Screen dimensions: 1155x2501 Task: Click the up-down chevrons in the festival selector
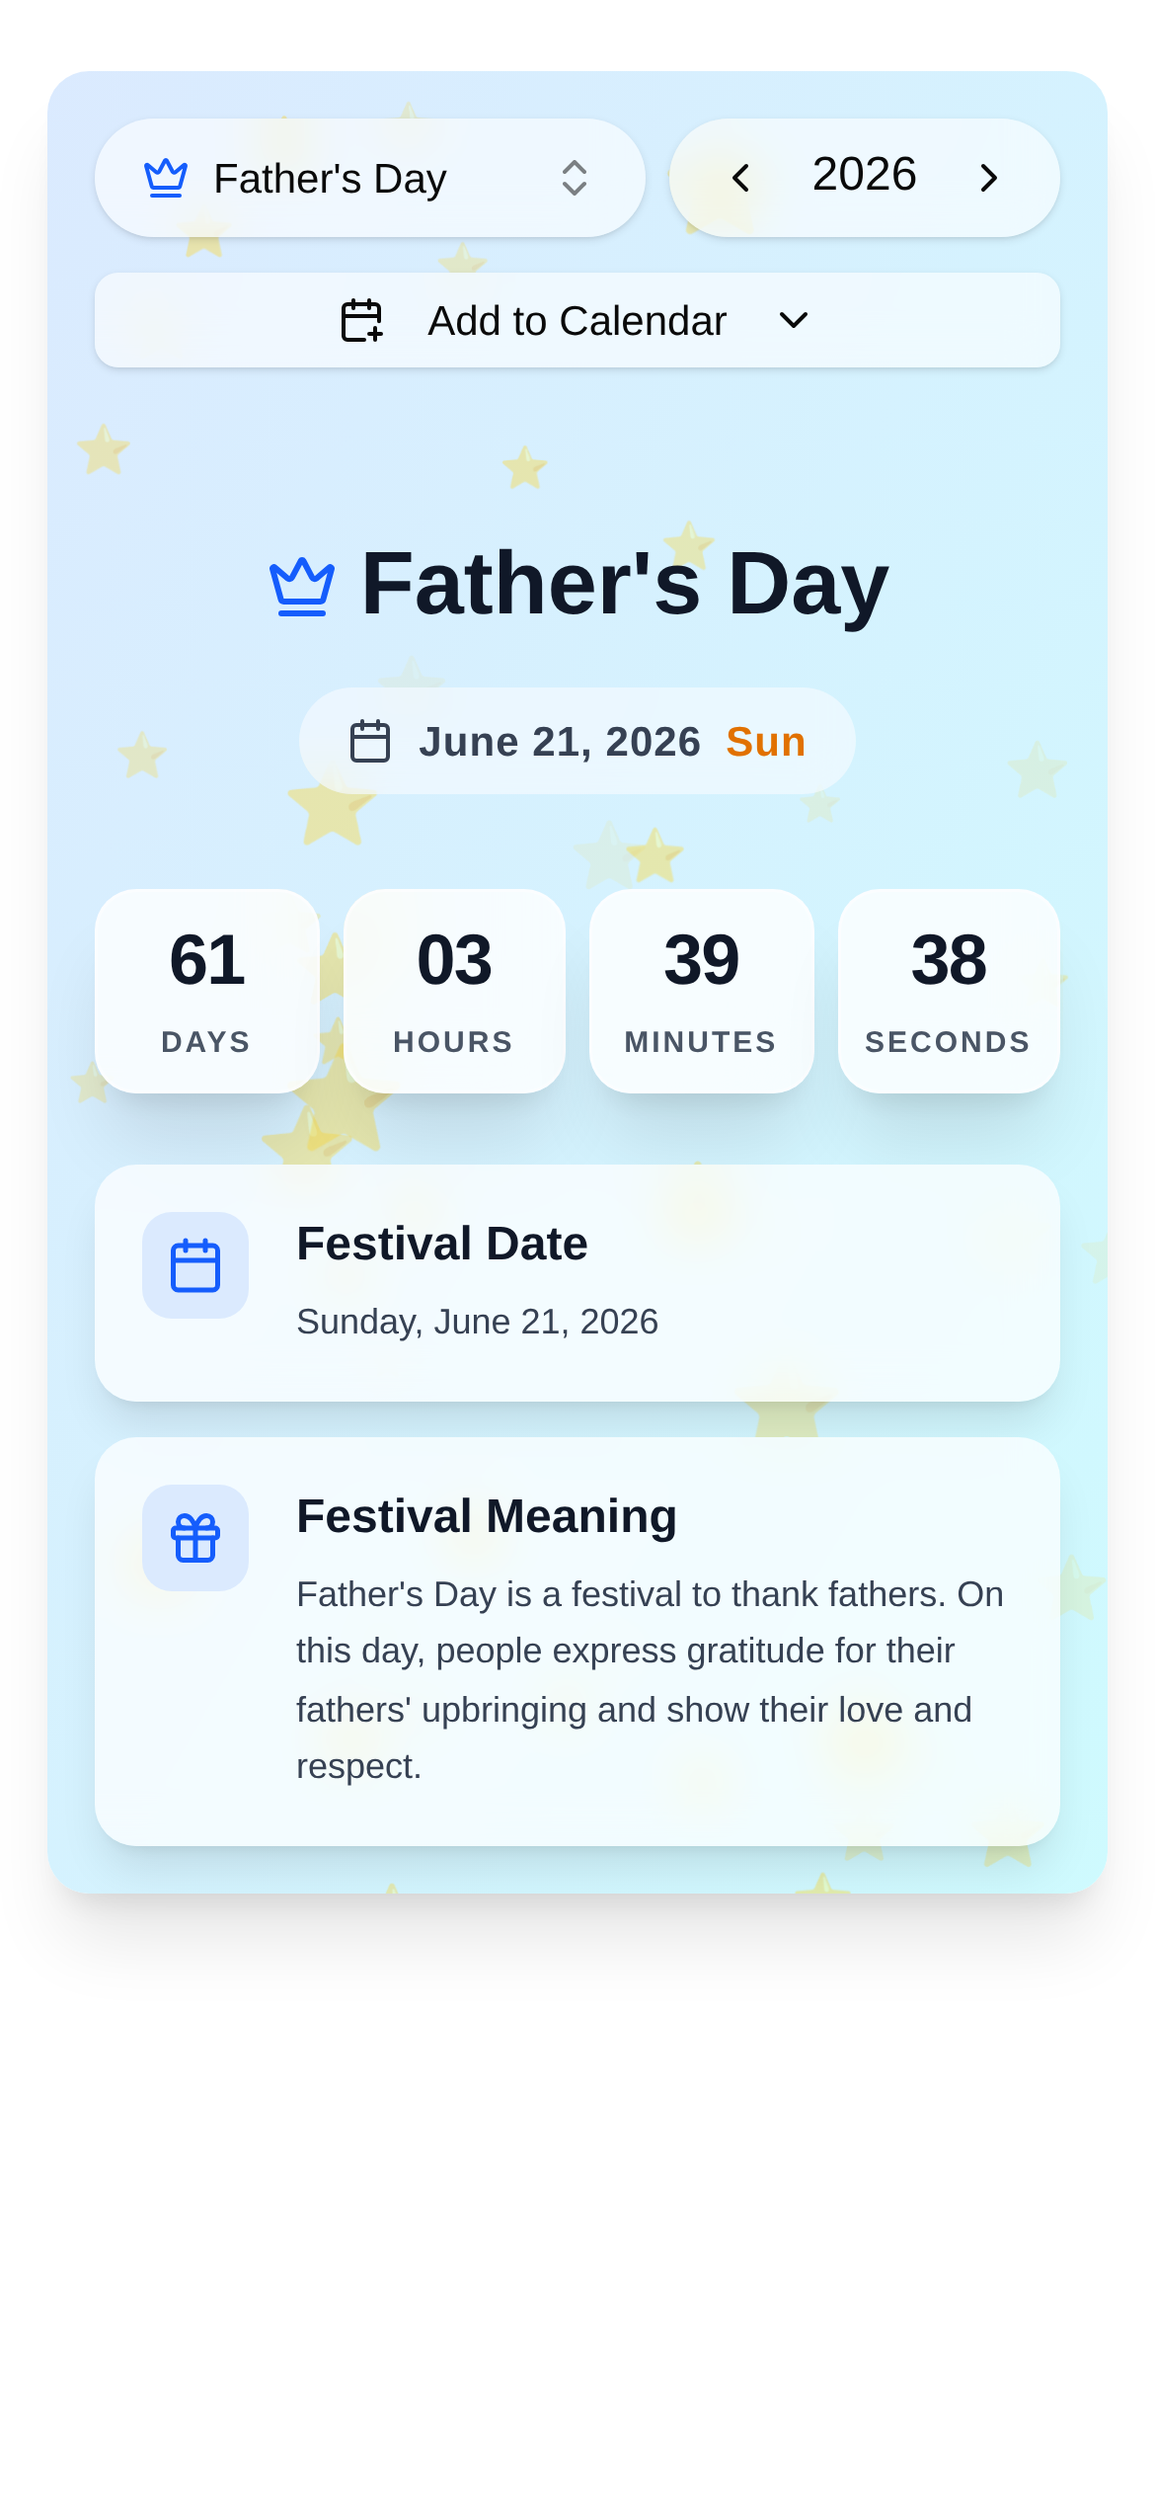[575, 179]
